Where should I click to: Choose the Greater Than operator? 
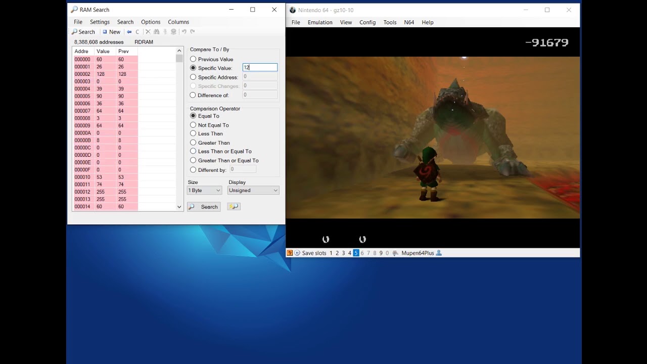coord(193,143)
